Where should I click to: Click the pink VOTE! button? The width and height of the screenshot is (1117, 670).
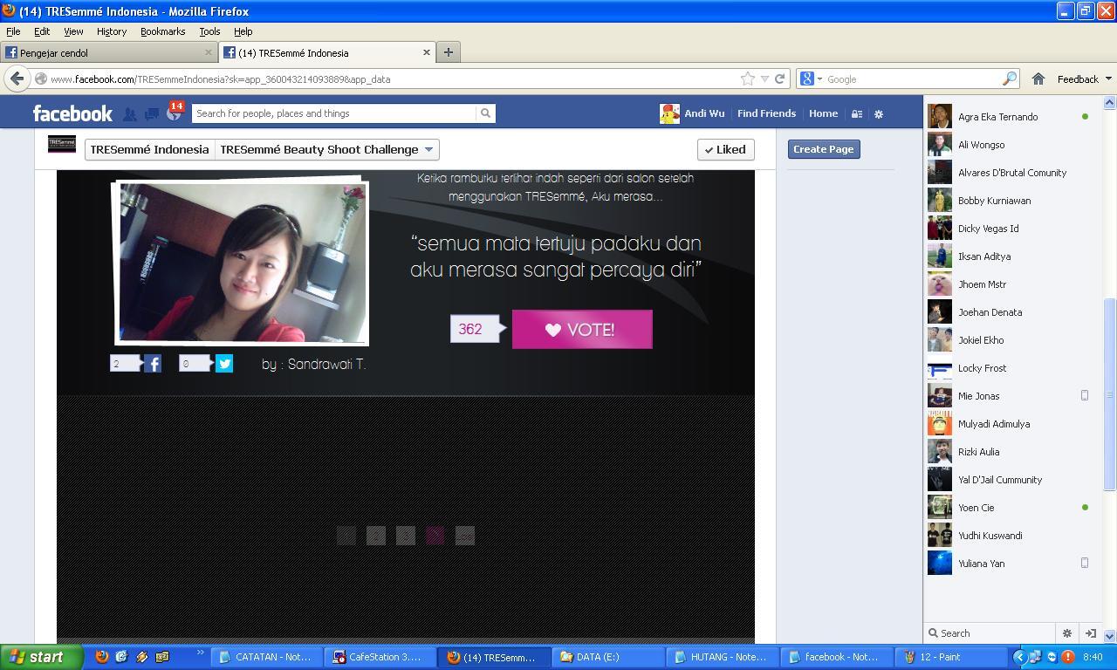tap(582, 329)
